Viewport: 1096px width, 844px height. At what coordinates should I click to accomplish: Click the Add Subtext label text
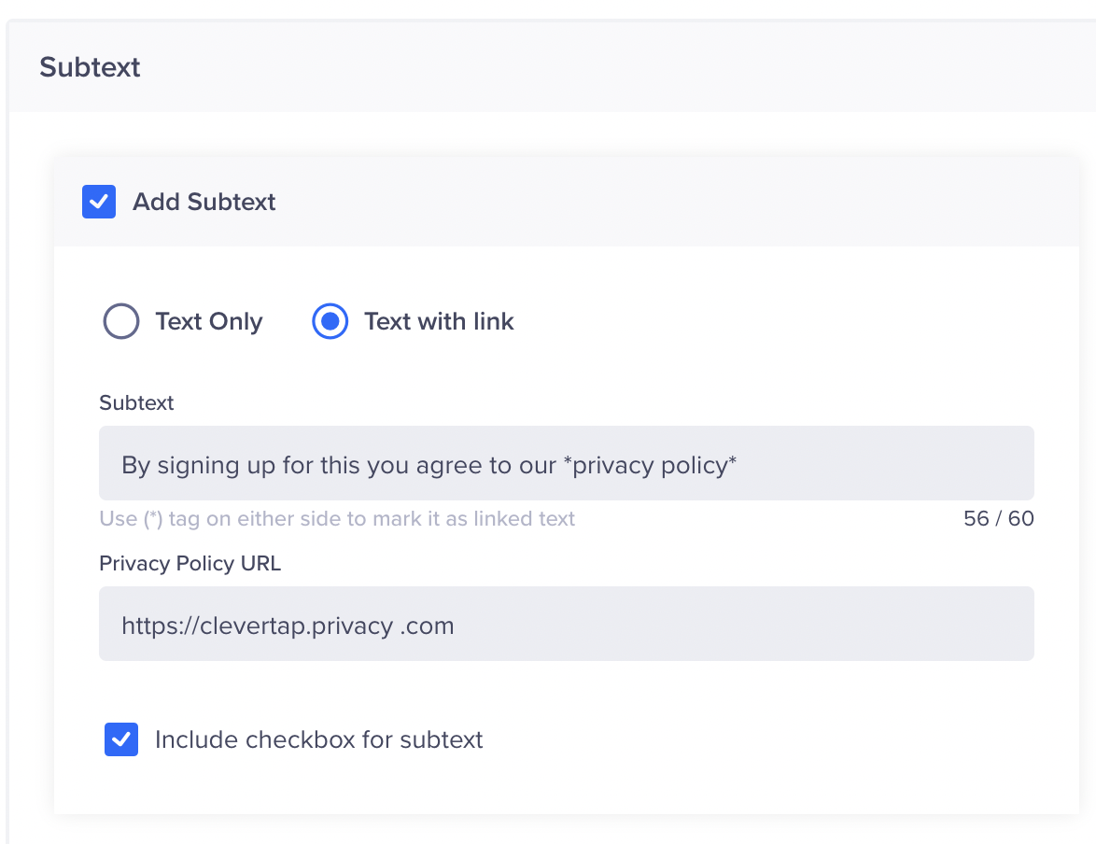coord(204,203)
